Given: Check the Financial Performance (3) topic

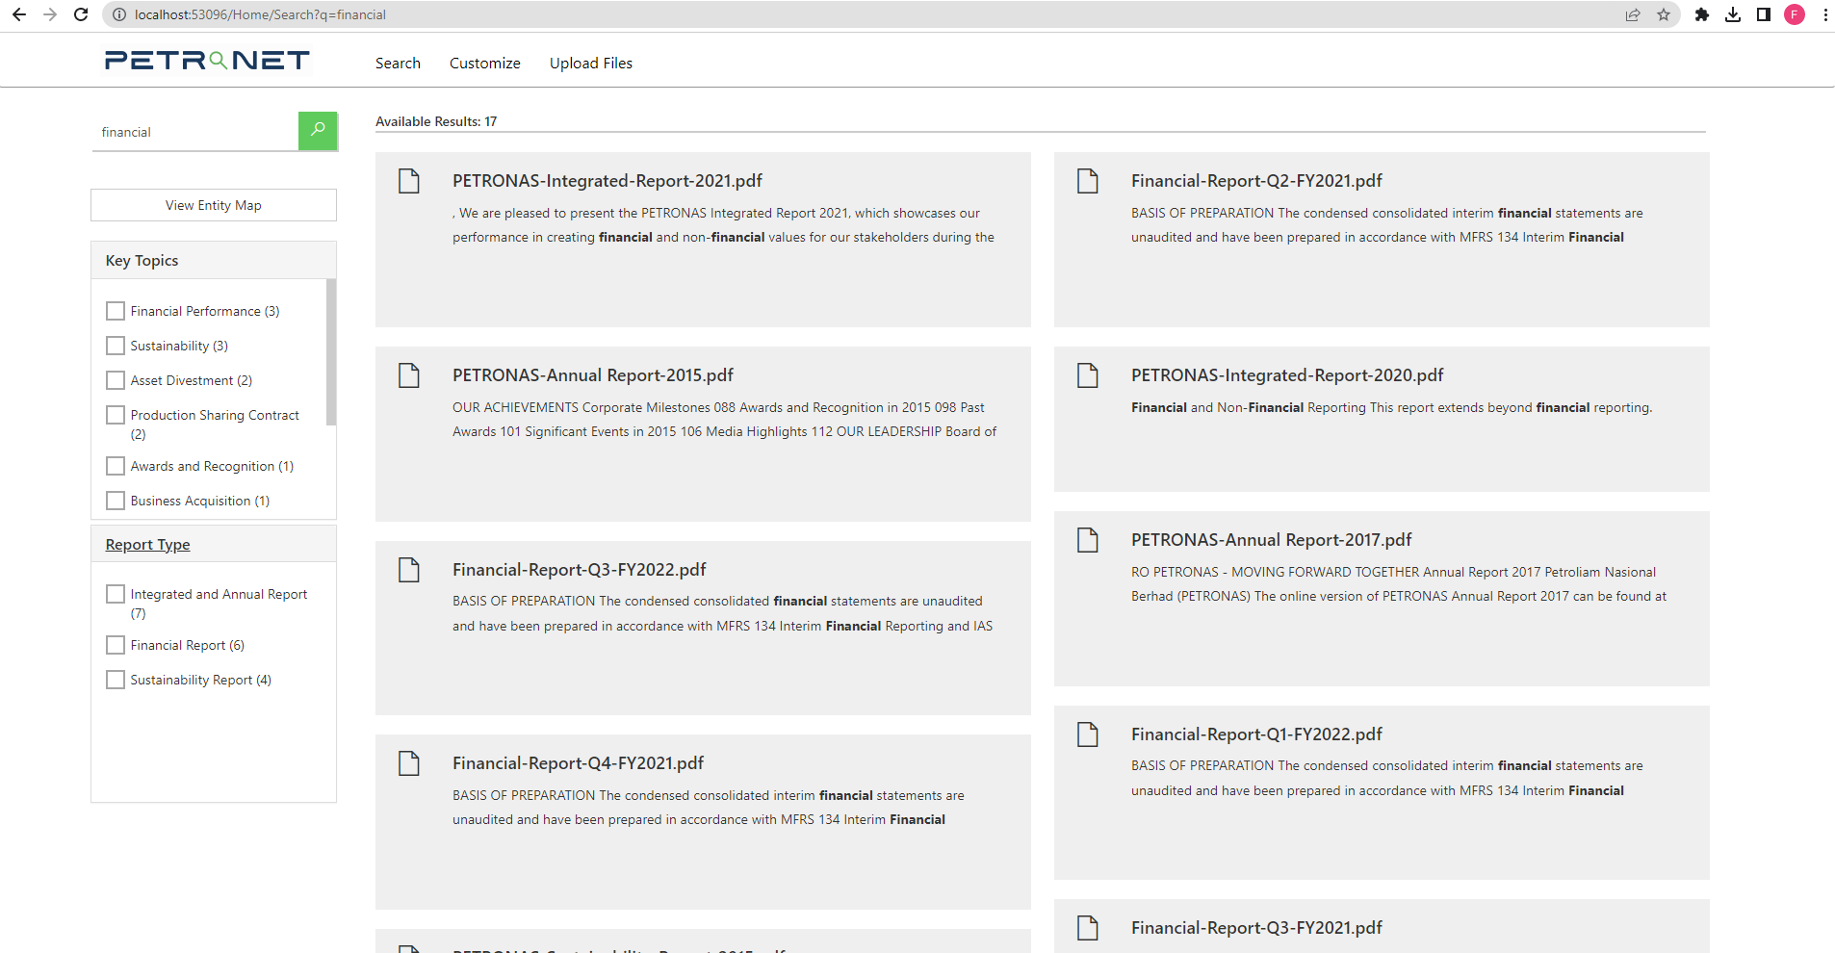Looking at the screenshot, I should pos(116,311).
